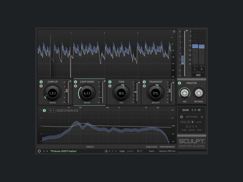Click the Comp Down ratio knob 4.1:1
This screenshot has height=182, width=243.
[x=87, y=93]
